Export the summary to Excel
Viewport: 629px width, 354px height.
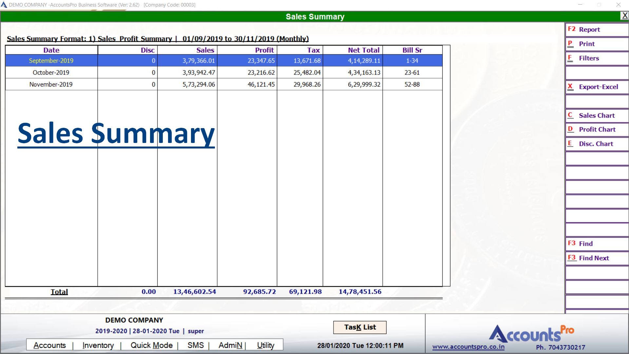click(596, 87)
